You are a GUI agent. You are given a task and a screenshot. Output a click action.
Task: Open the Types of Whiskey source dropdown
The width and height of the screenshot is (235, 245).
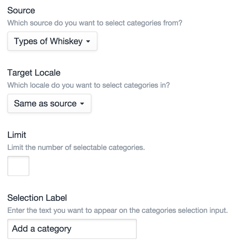(52, 42)
